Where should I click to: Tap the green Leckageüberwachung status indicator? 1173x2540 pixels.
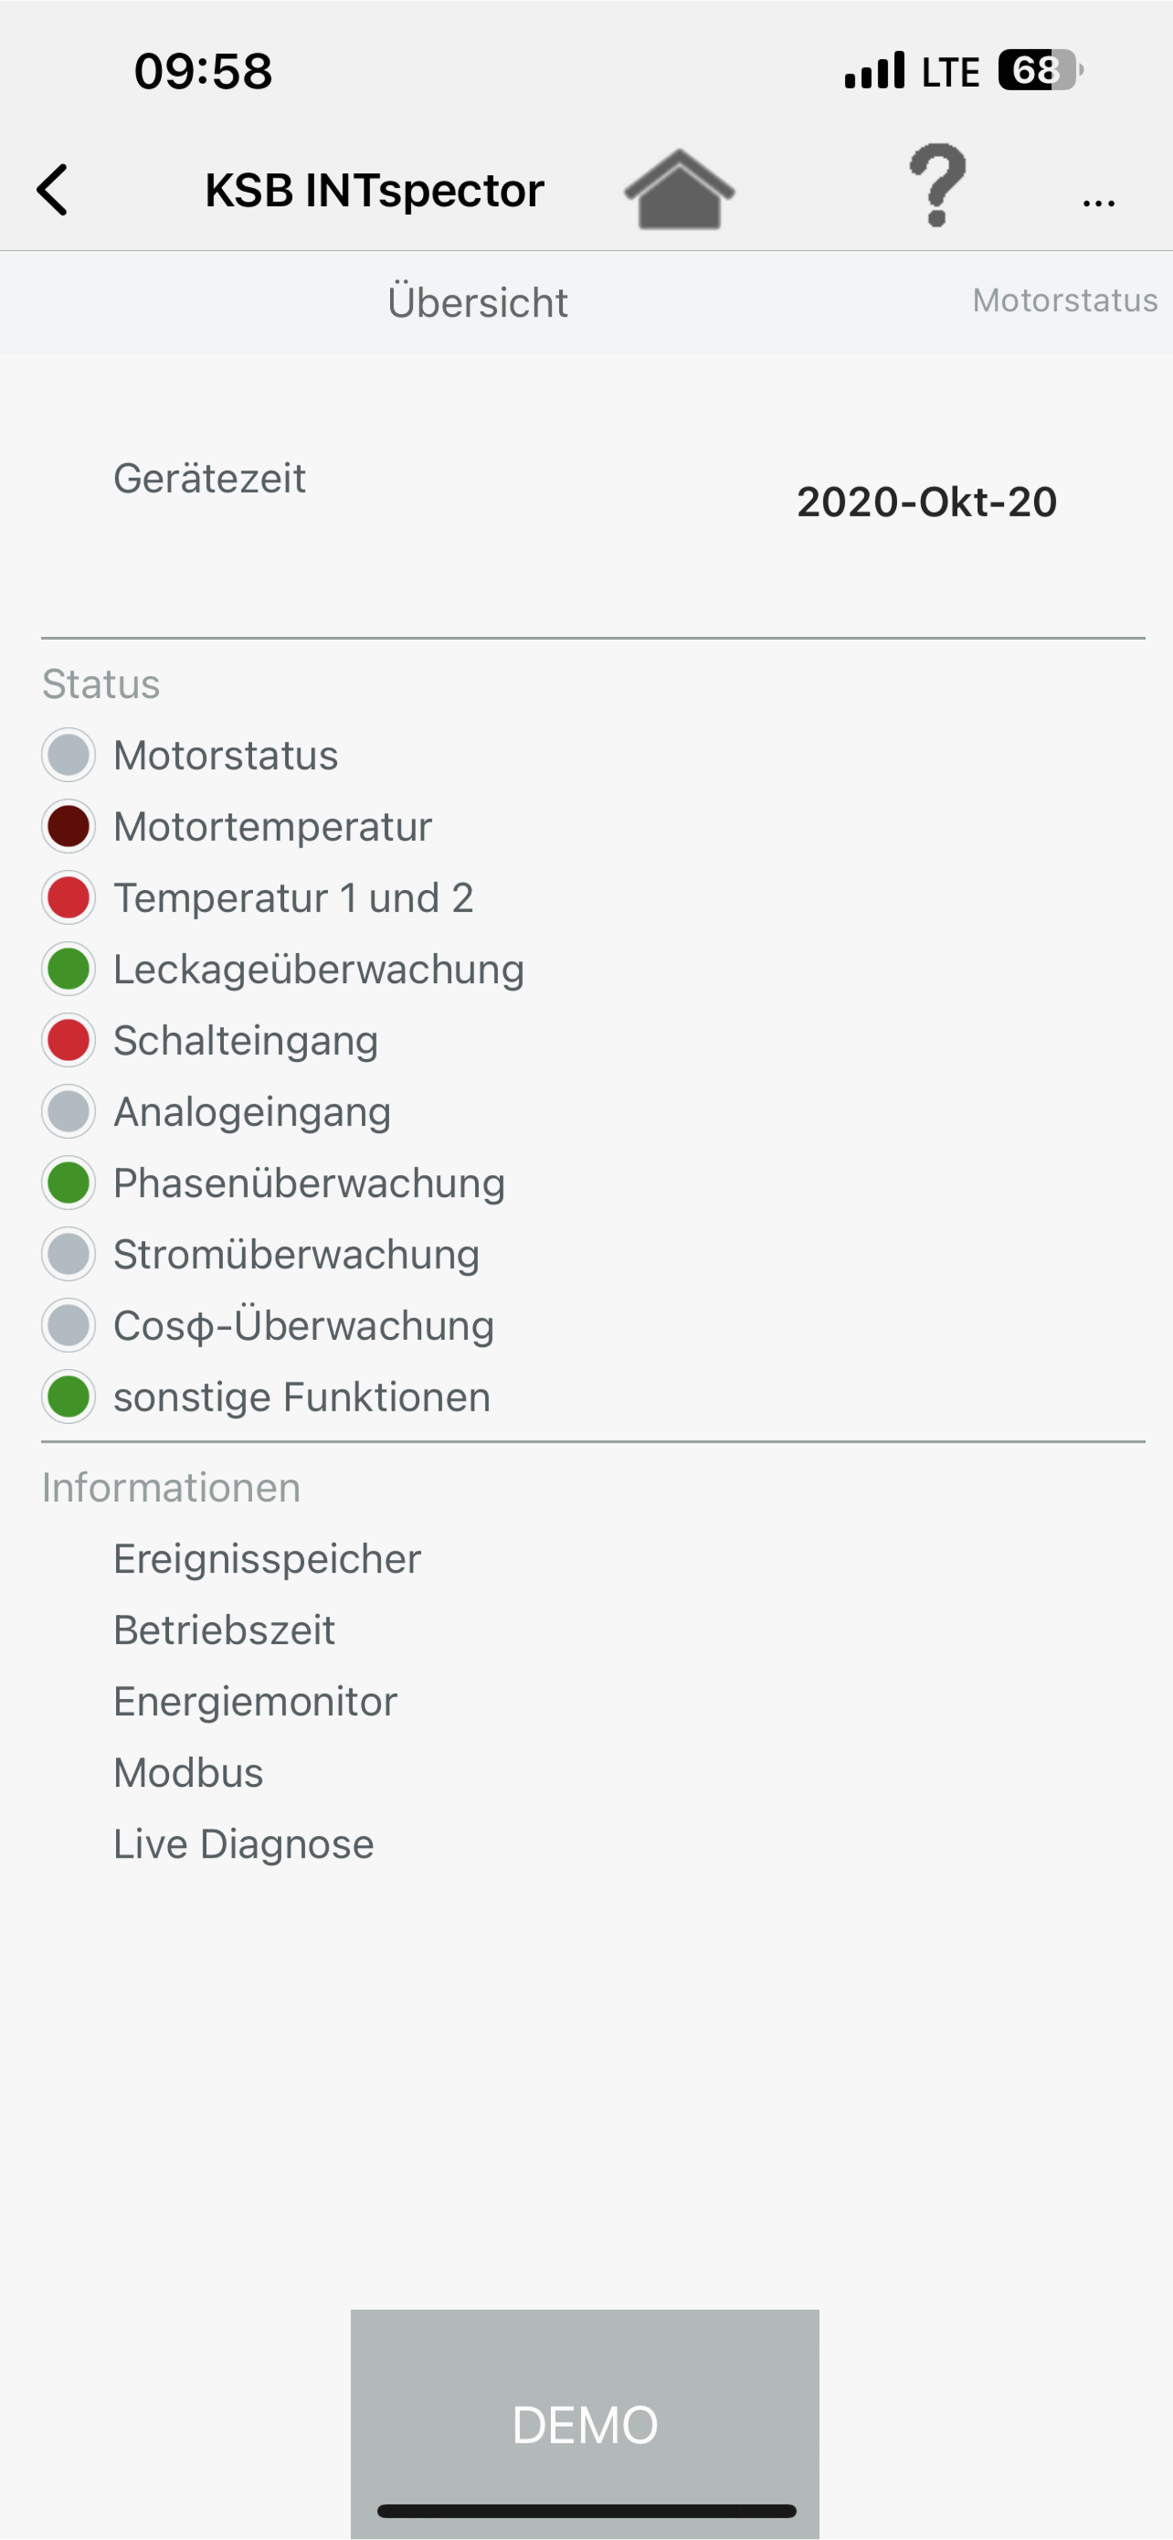69,970
